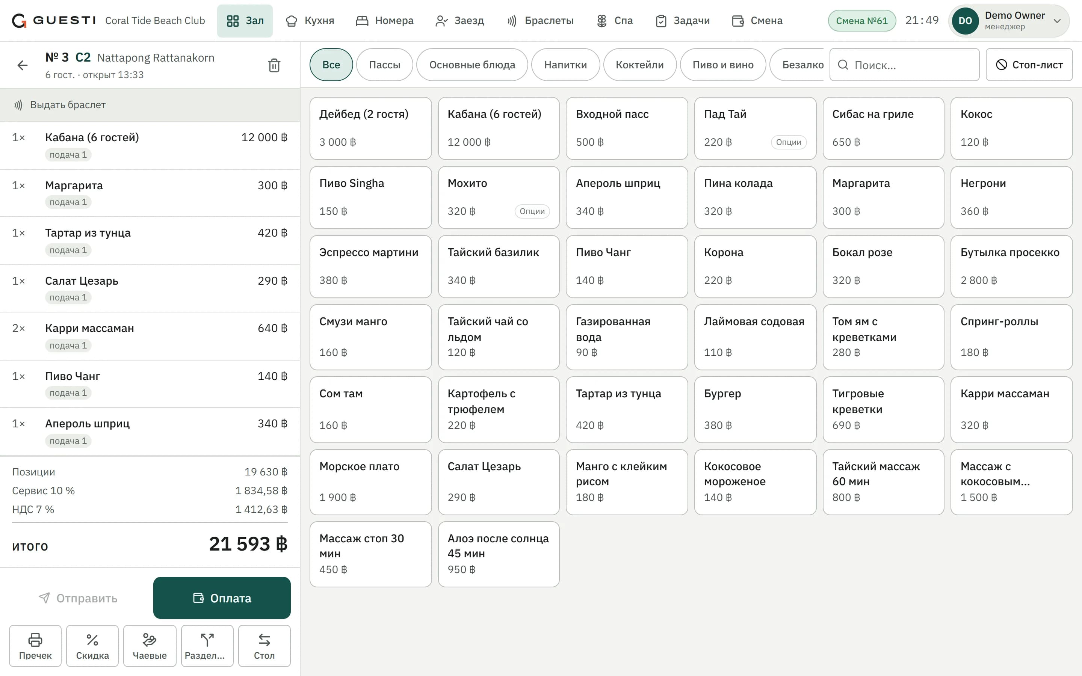Click the Смена №61 shift badge
Viewport: 1082px width, 676px height.
click(x=861, y=21)
